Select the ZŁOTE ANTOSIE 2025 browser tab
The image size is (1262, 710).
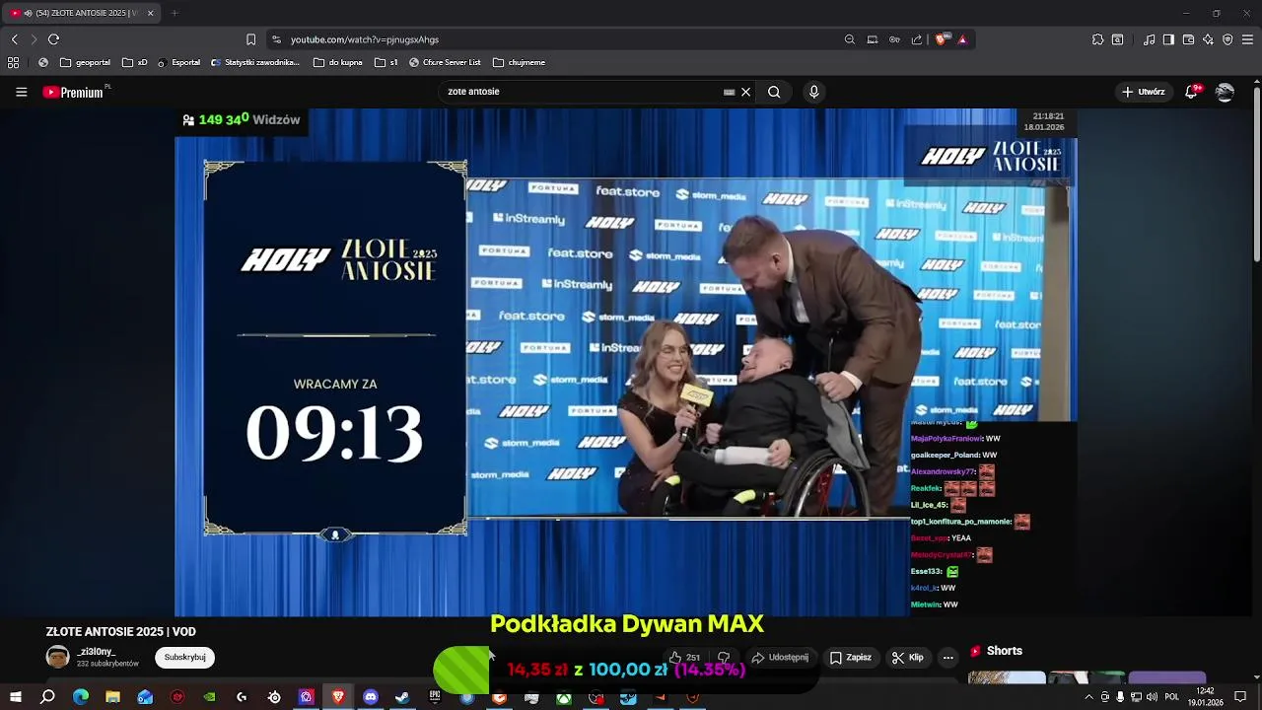[83, 13]
